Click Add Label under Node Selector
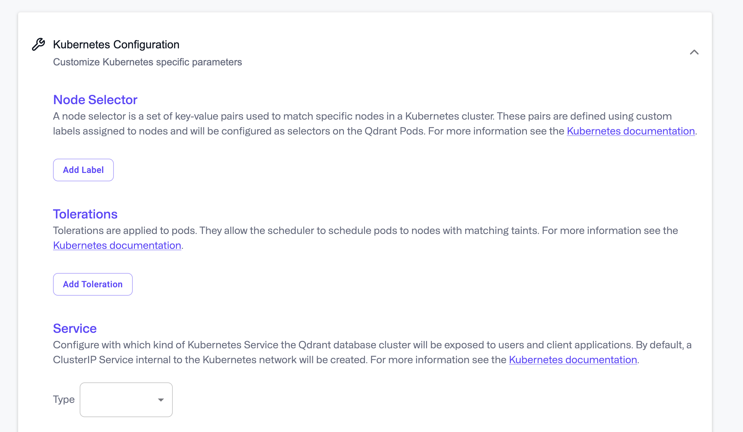The height and width of the screenshot is (432, 743). point(83,170)
